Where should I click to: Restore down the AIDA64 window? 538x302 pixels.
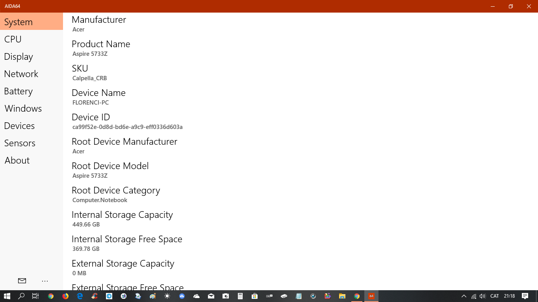(x=511, y=6)
